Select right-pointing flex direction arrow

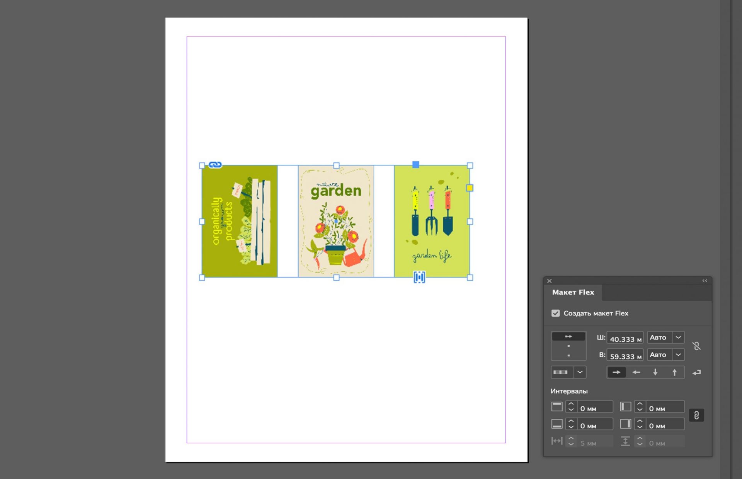tap(616, 372)
